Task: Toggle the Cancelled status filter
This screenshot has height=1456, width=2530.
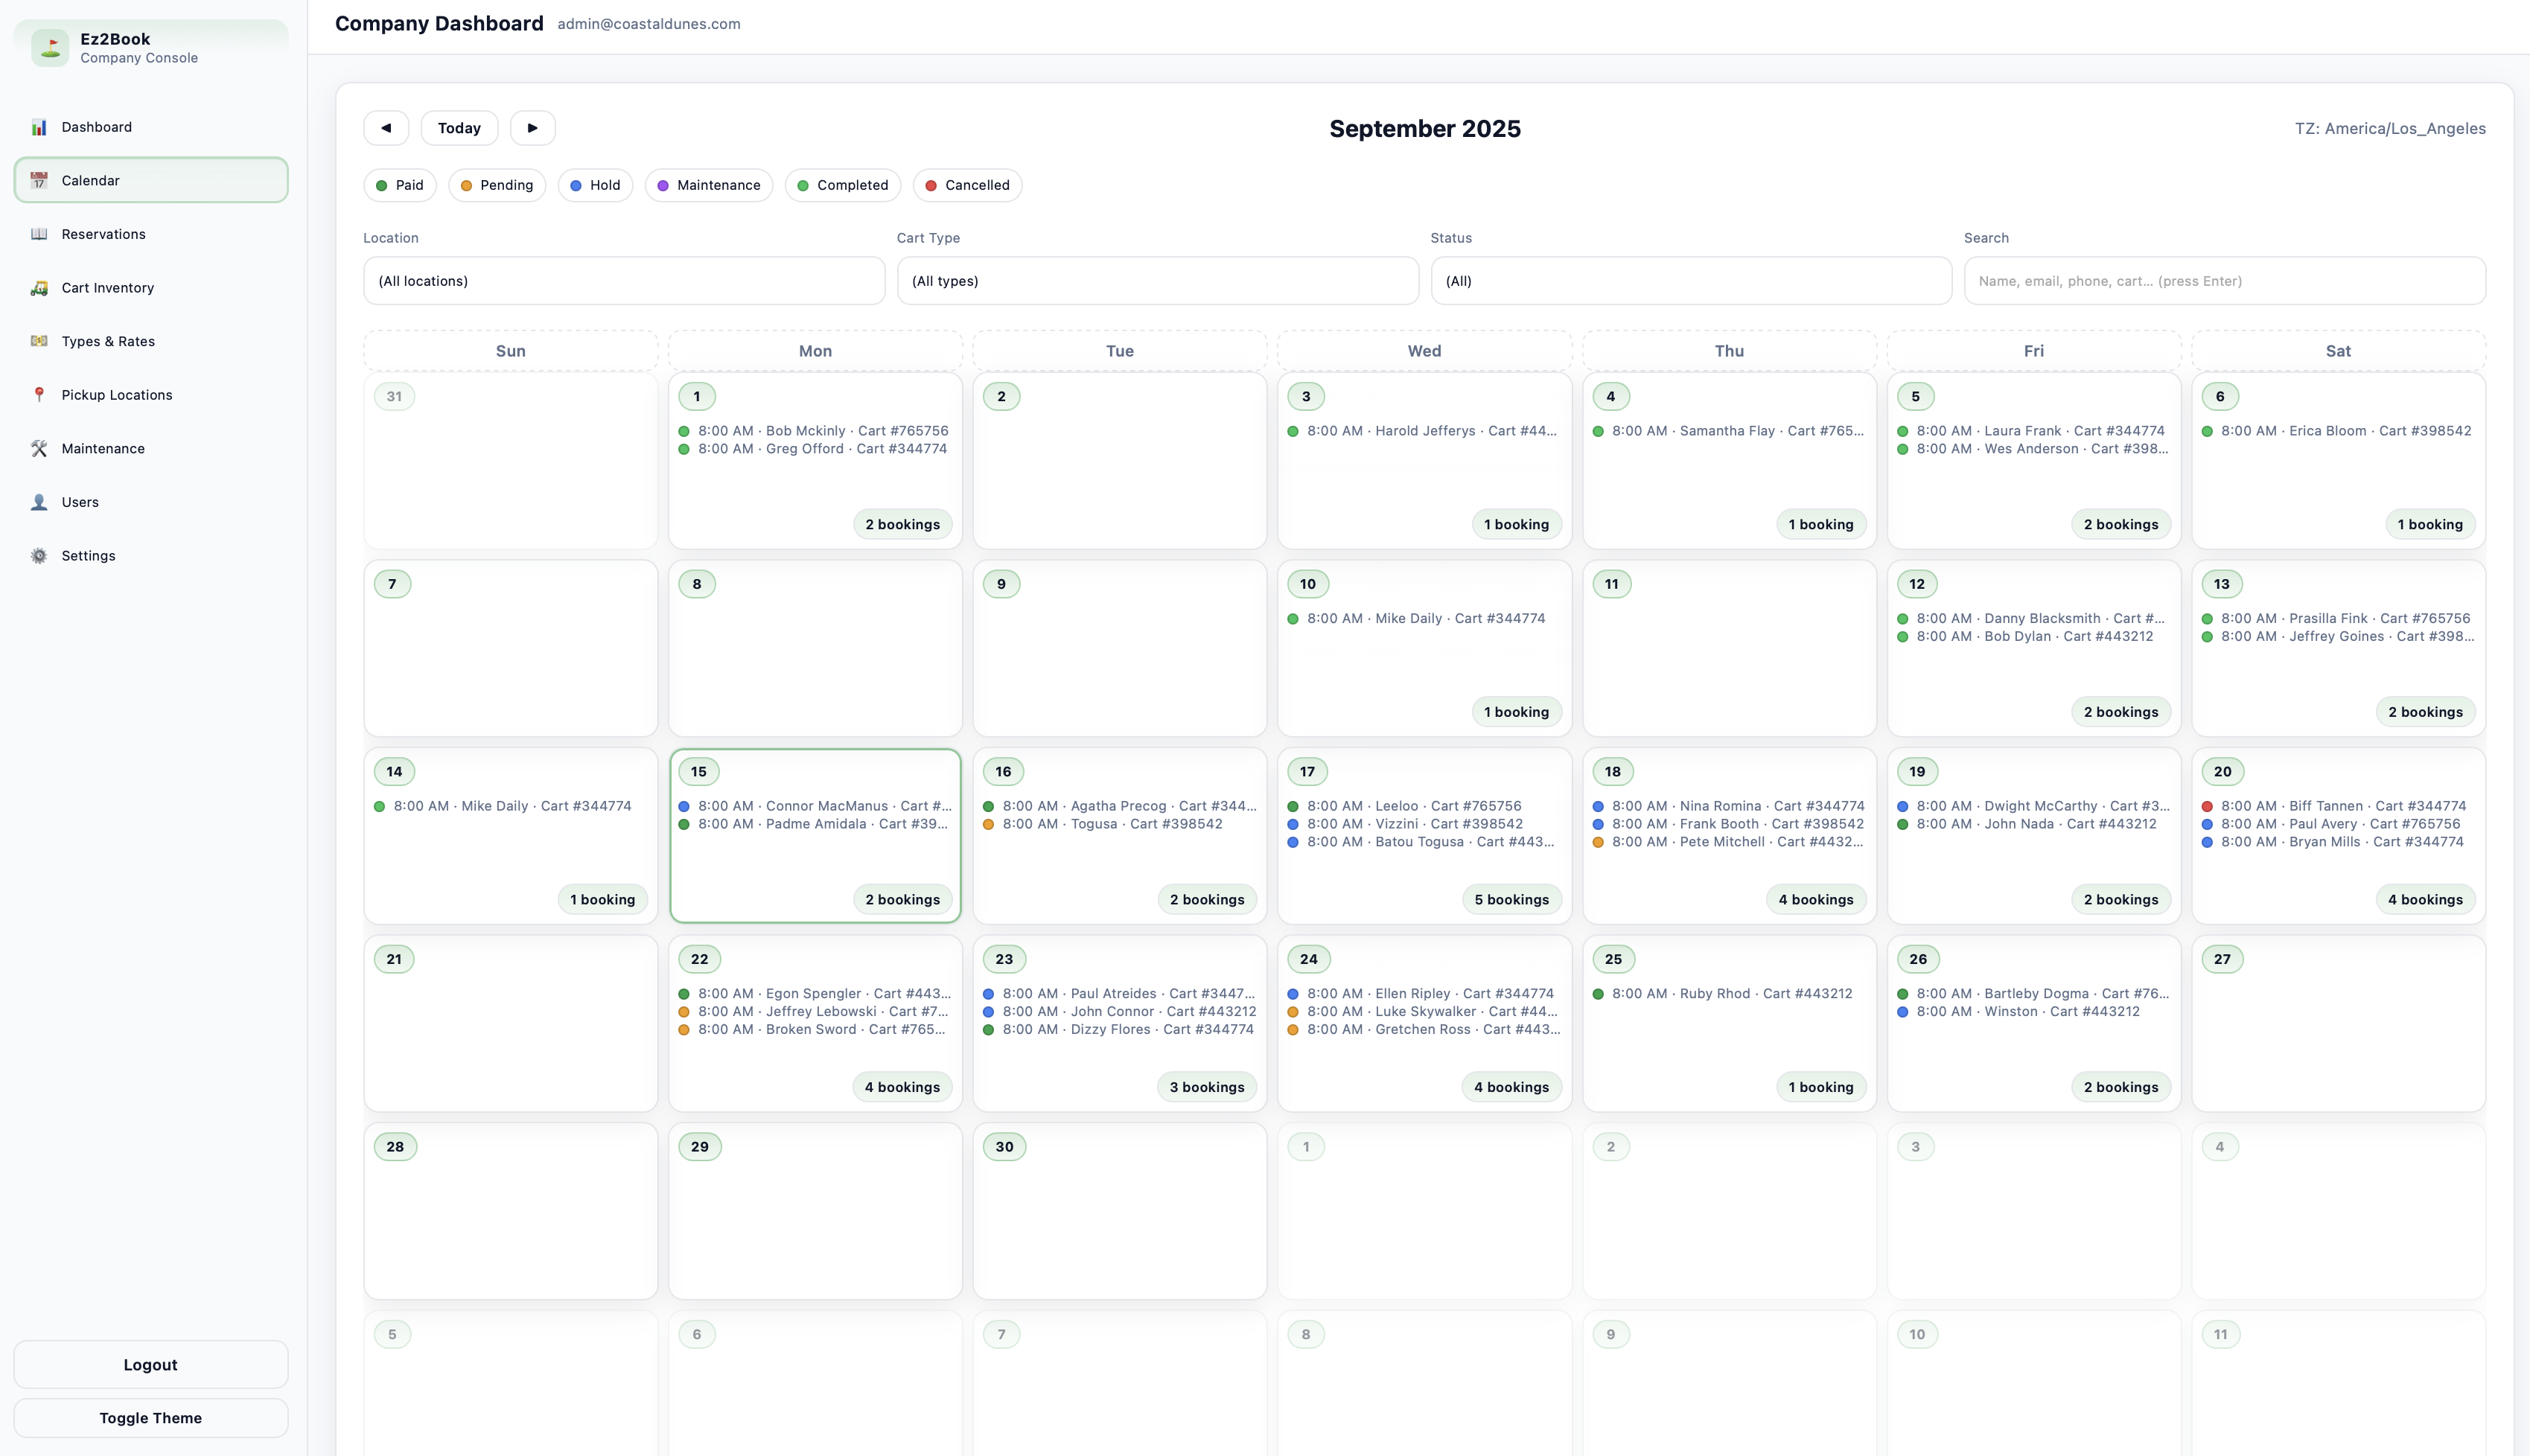Action: point(966,185)
